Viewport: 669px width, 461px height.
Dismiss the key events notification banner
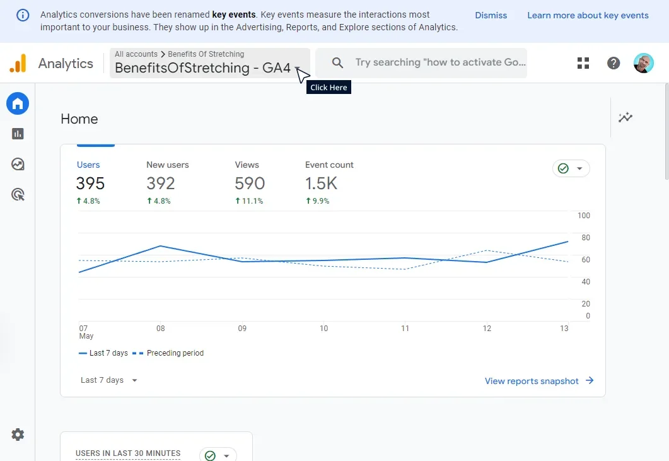[491, 15]
